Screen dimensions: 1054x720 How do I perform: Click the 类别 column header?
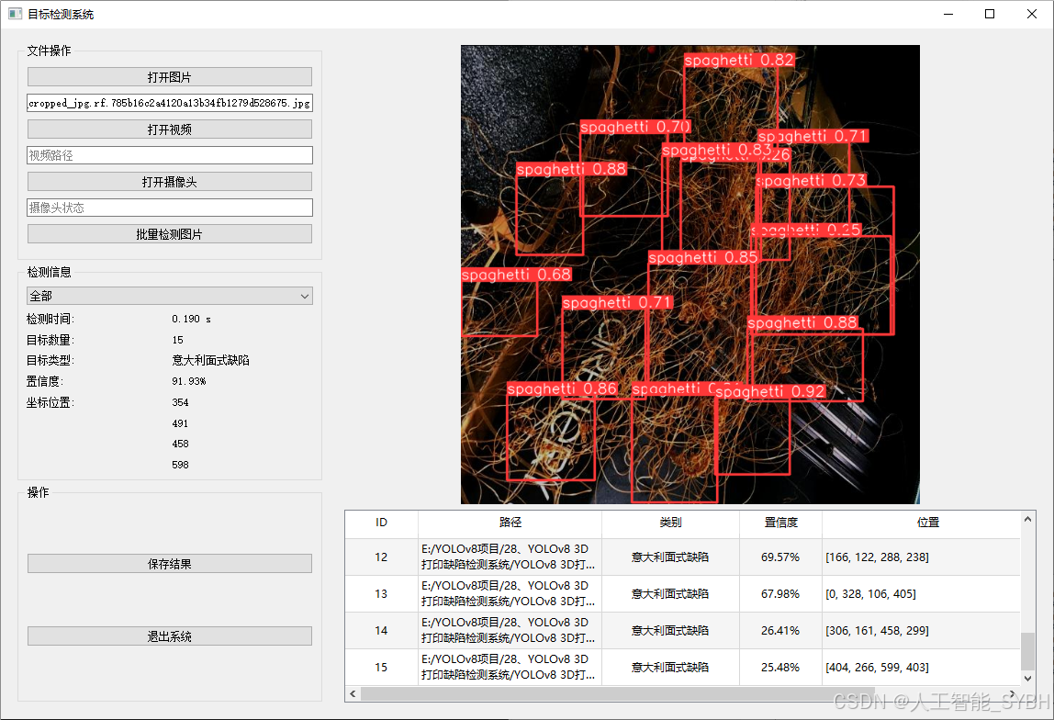click(670, 523)
